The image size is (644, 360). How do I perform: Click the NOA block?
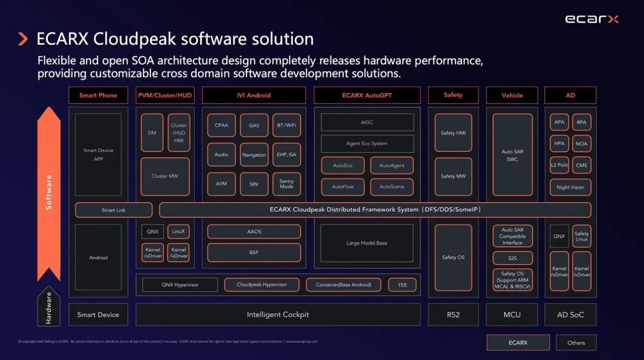pyautogui.click(x=581, y=144)
